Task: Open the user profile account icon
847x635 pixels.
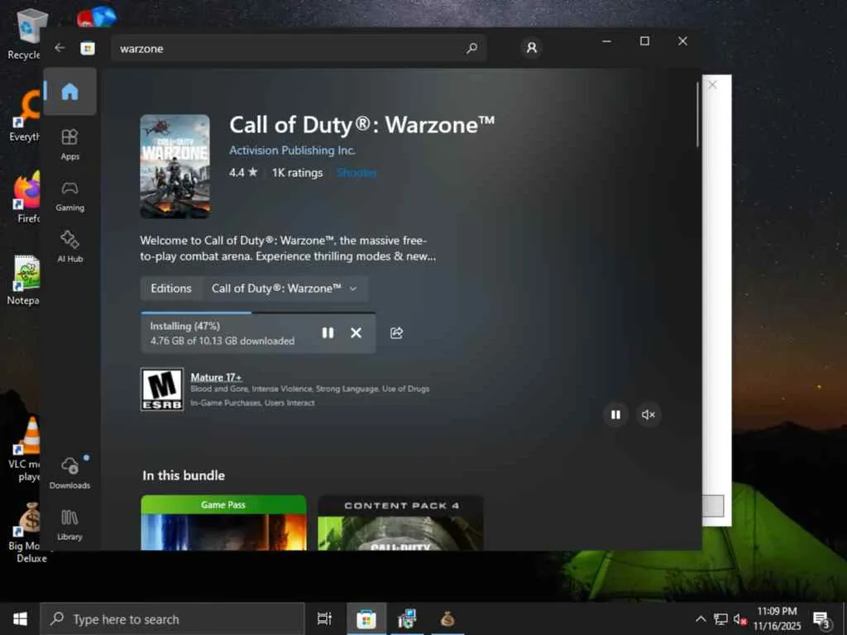Action: pyautogui.click(x=532, y=48)
